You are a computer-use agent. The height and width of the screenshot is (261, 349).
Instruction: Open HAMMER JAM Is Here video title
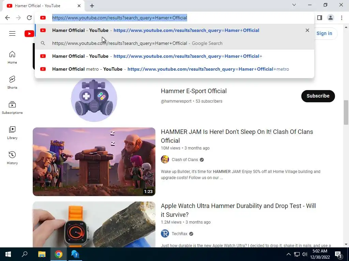(x=237, y=136)
